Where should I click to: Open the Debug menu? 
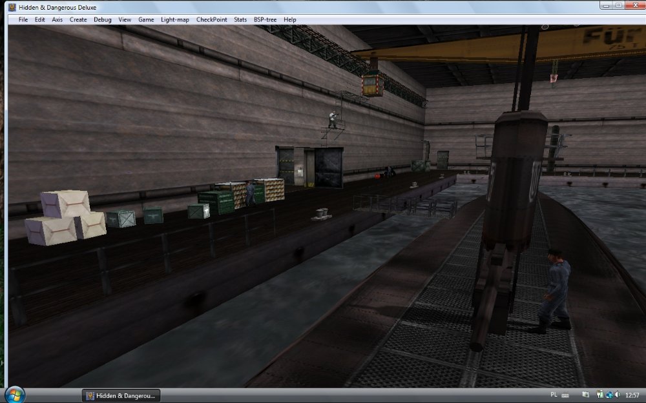click(x=103, y=19)
